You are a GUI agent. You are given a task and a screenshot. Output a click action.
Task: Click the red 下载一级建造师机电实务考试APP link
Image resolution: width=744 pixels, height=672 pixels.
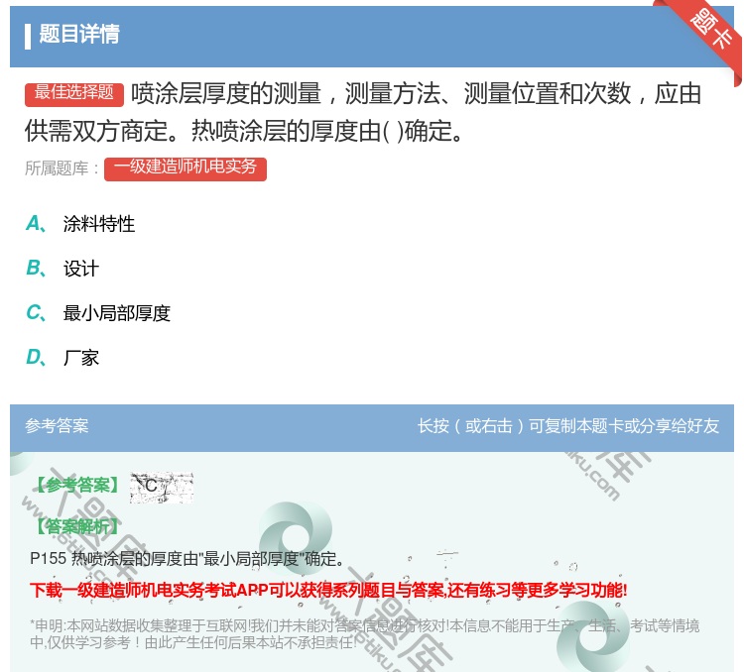pos(328,590)
